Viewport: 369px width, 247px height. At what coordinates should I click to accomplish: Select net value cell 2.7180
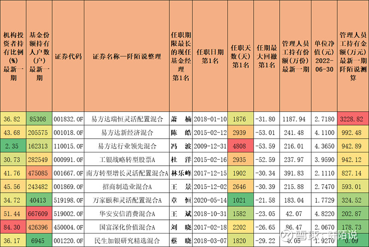pyautogui.click(x=324, y=119)
